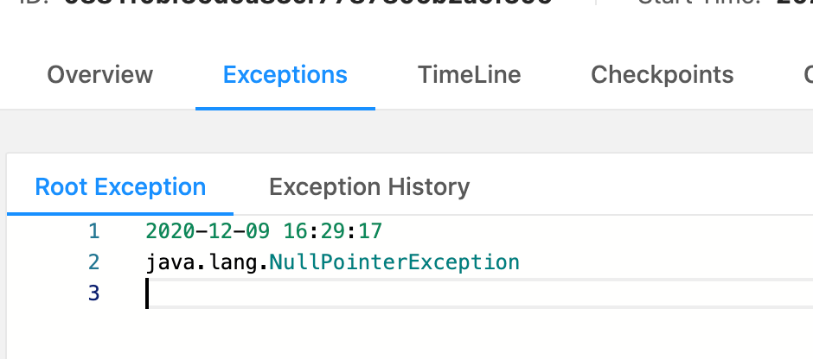The image size is (813, 359).
Task: Place the cursor on empty line 3
Action: point(432,293)
